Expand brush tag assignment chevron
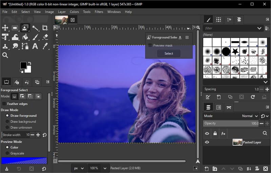This screenshot has width=271, height=173. 266,82
